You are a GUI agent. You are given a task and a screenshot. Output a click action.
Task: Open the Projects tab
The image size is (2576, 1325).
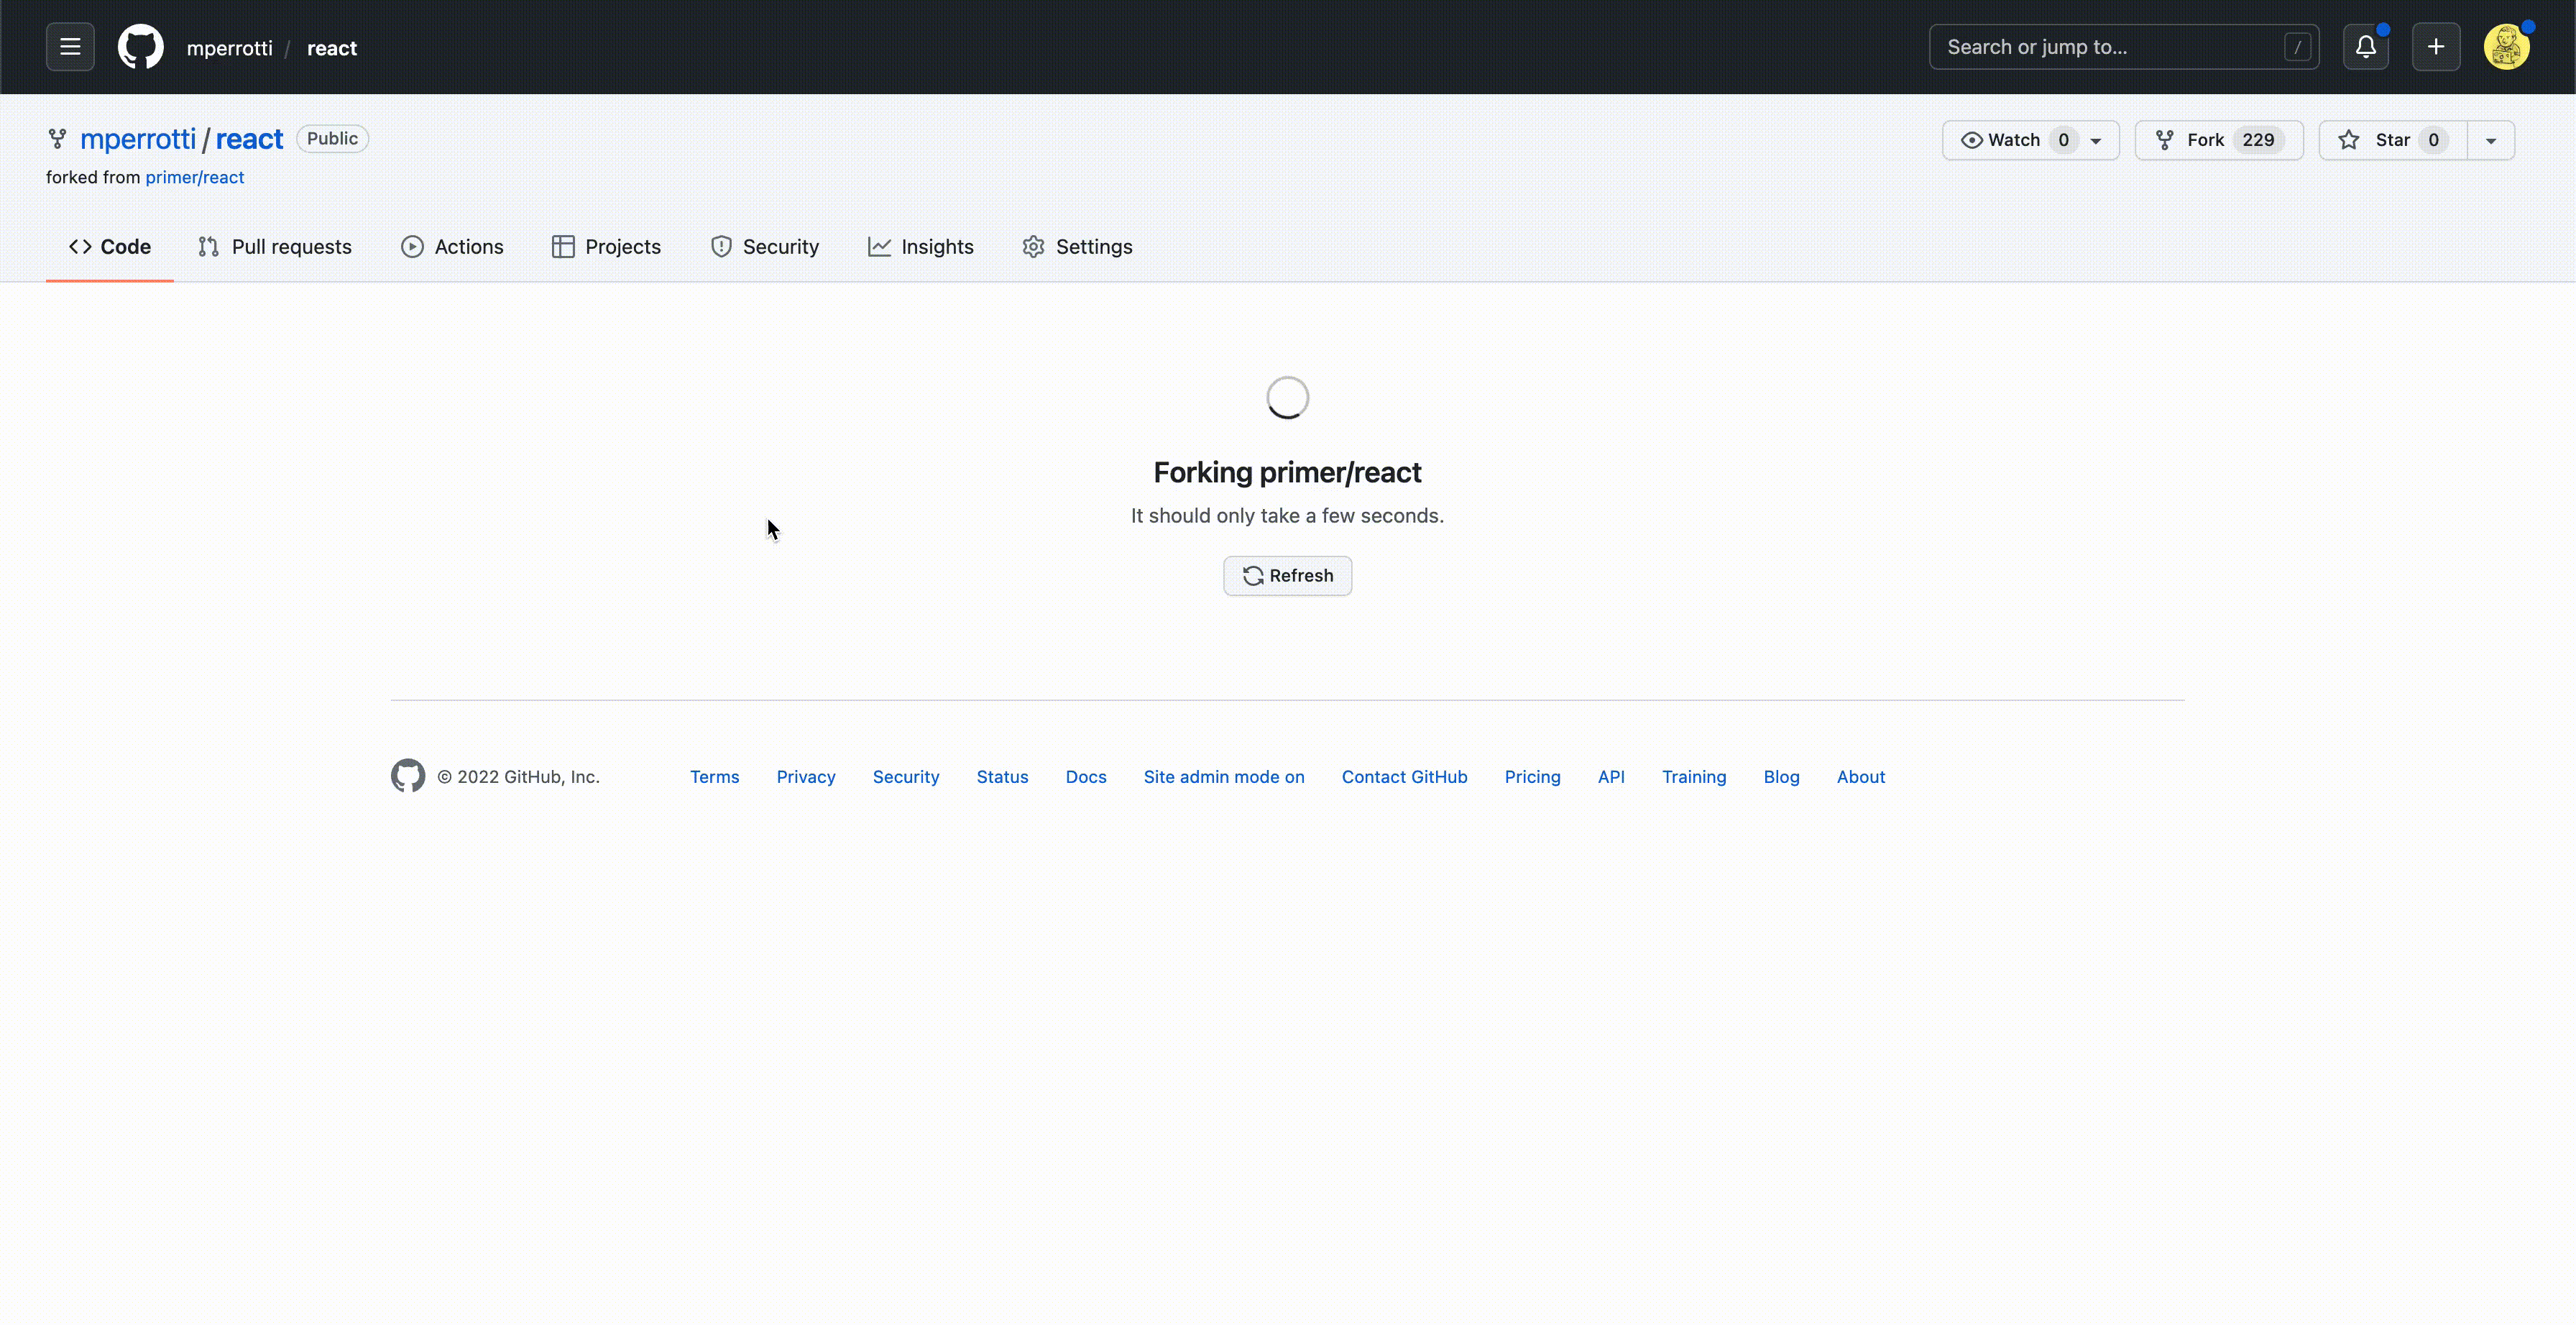[x=606, y=247]
